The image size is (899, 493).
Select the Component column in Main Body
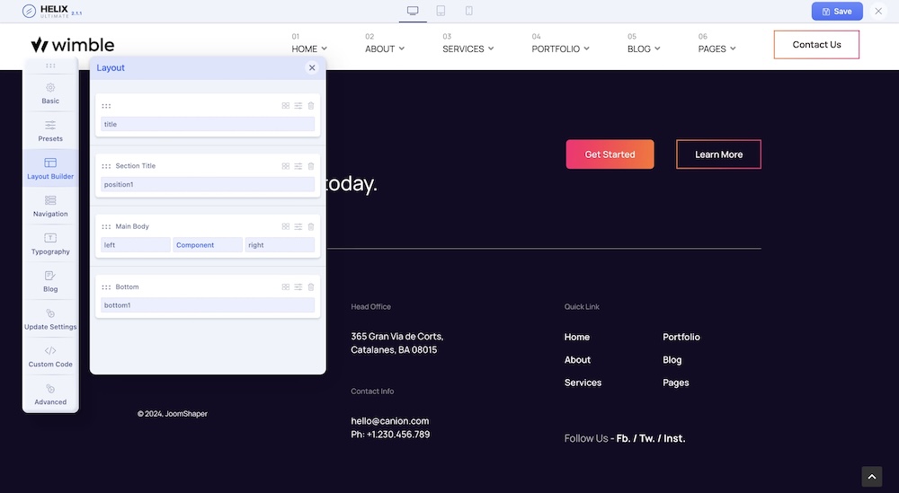208,245
